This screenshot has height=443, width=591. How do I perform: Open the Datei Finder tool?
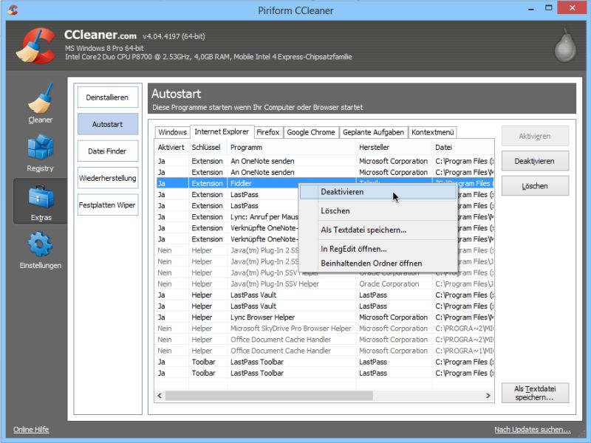pos(107,151)
